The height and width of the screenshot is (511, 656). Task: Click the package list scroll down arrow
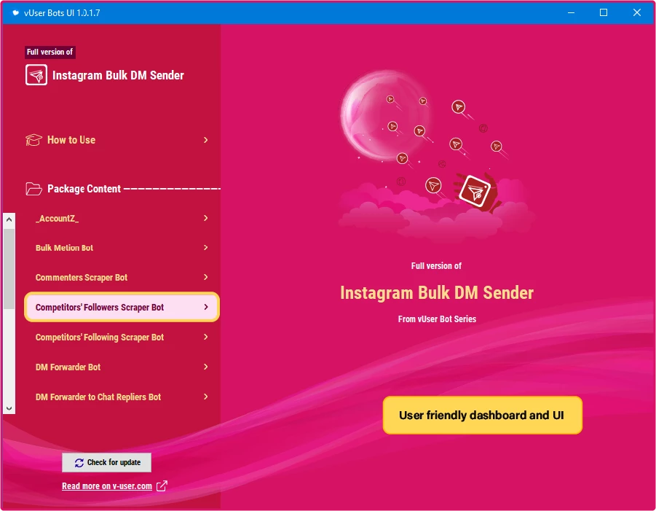tap(9, 408)
